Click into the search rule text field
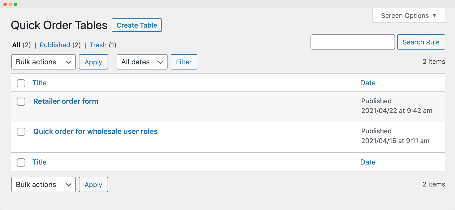 pos(352,42)
